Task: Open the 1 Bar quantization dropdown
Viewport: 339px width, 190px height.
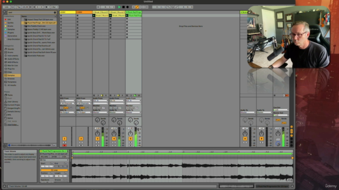Action: 54,7
